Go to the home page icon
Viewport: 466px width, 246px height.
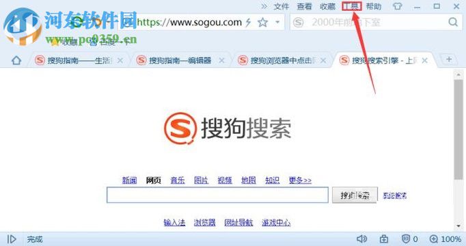click(x=16, y=60)
